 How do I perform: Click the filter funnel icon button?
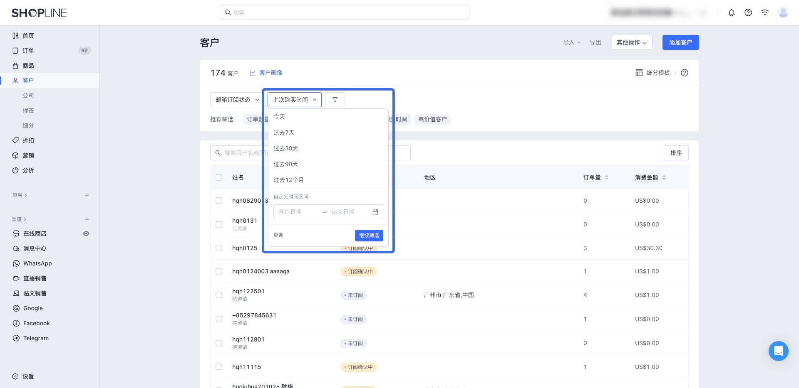335,100
